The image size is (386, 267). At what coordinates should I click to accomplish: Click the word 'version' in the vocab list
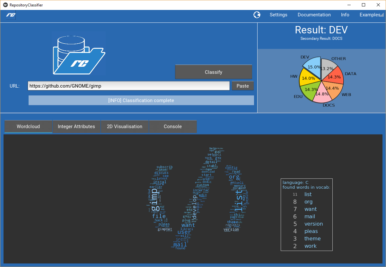pyautogui.click(x=313, y=224)
